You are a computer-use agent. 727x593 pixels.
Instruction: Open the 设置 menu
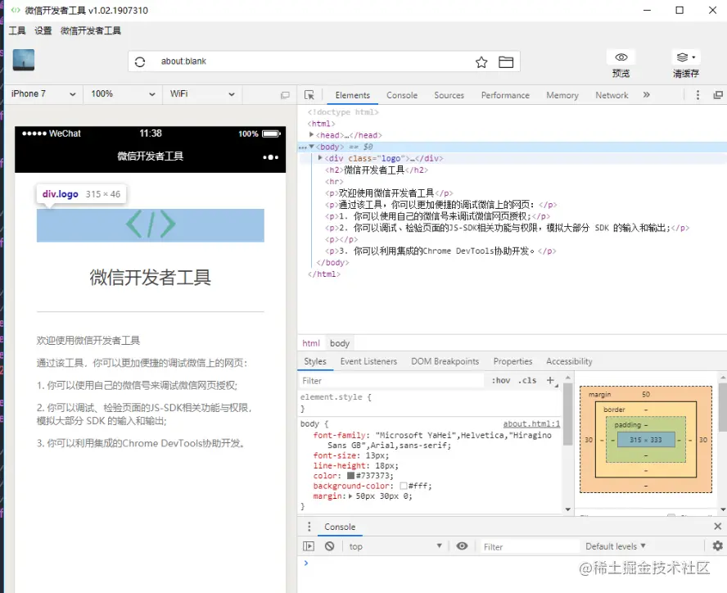[x=43, y=30]
